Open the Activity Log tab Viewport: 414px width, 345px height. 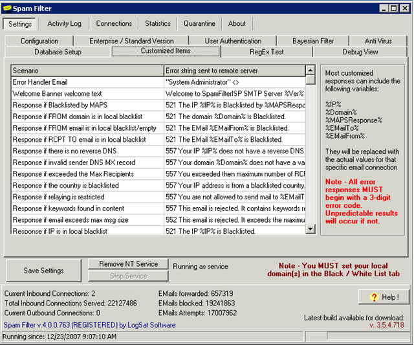click(64, 24)
